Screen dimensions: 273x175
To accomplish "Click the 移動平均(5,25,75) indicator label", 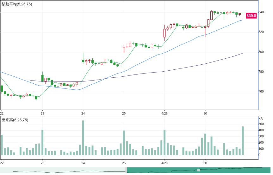I will (17, 4).
